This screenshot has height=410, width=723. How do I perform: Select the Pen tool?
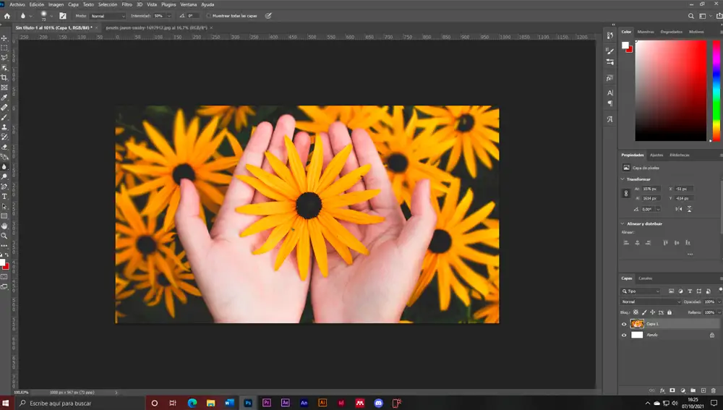pyautogui.click(x=4, y=187)
